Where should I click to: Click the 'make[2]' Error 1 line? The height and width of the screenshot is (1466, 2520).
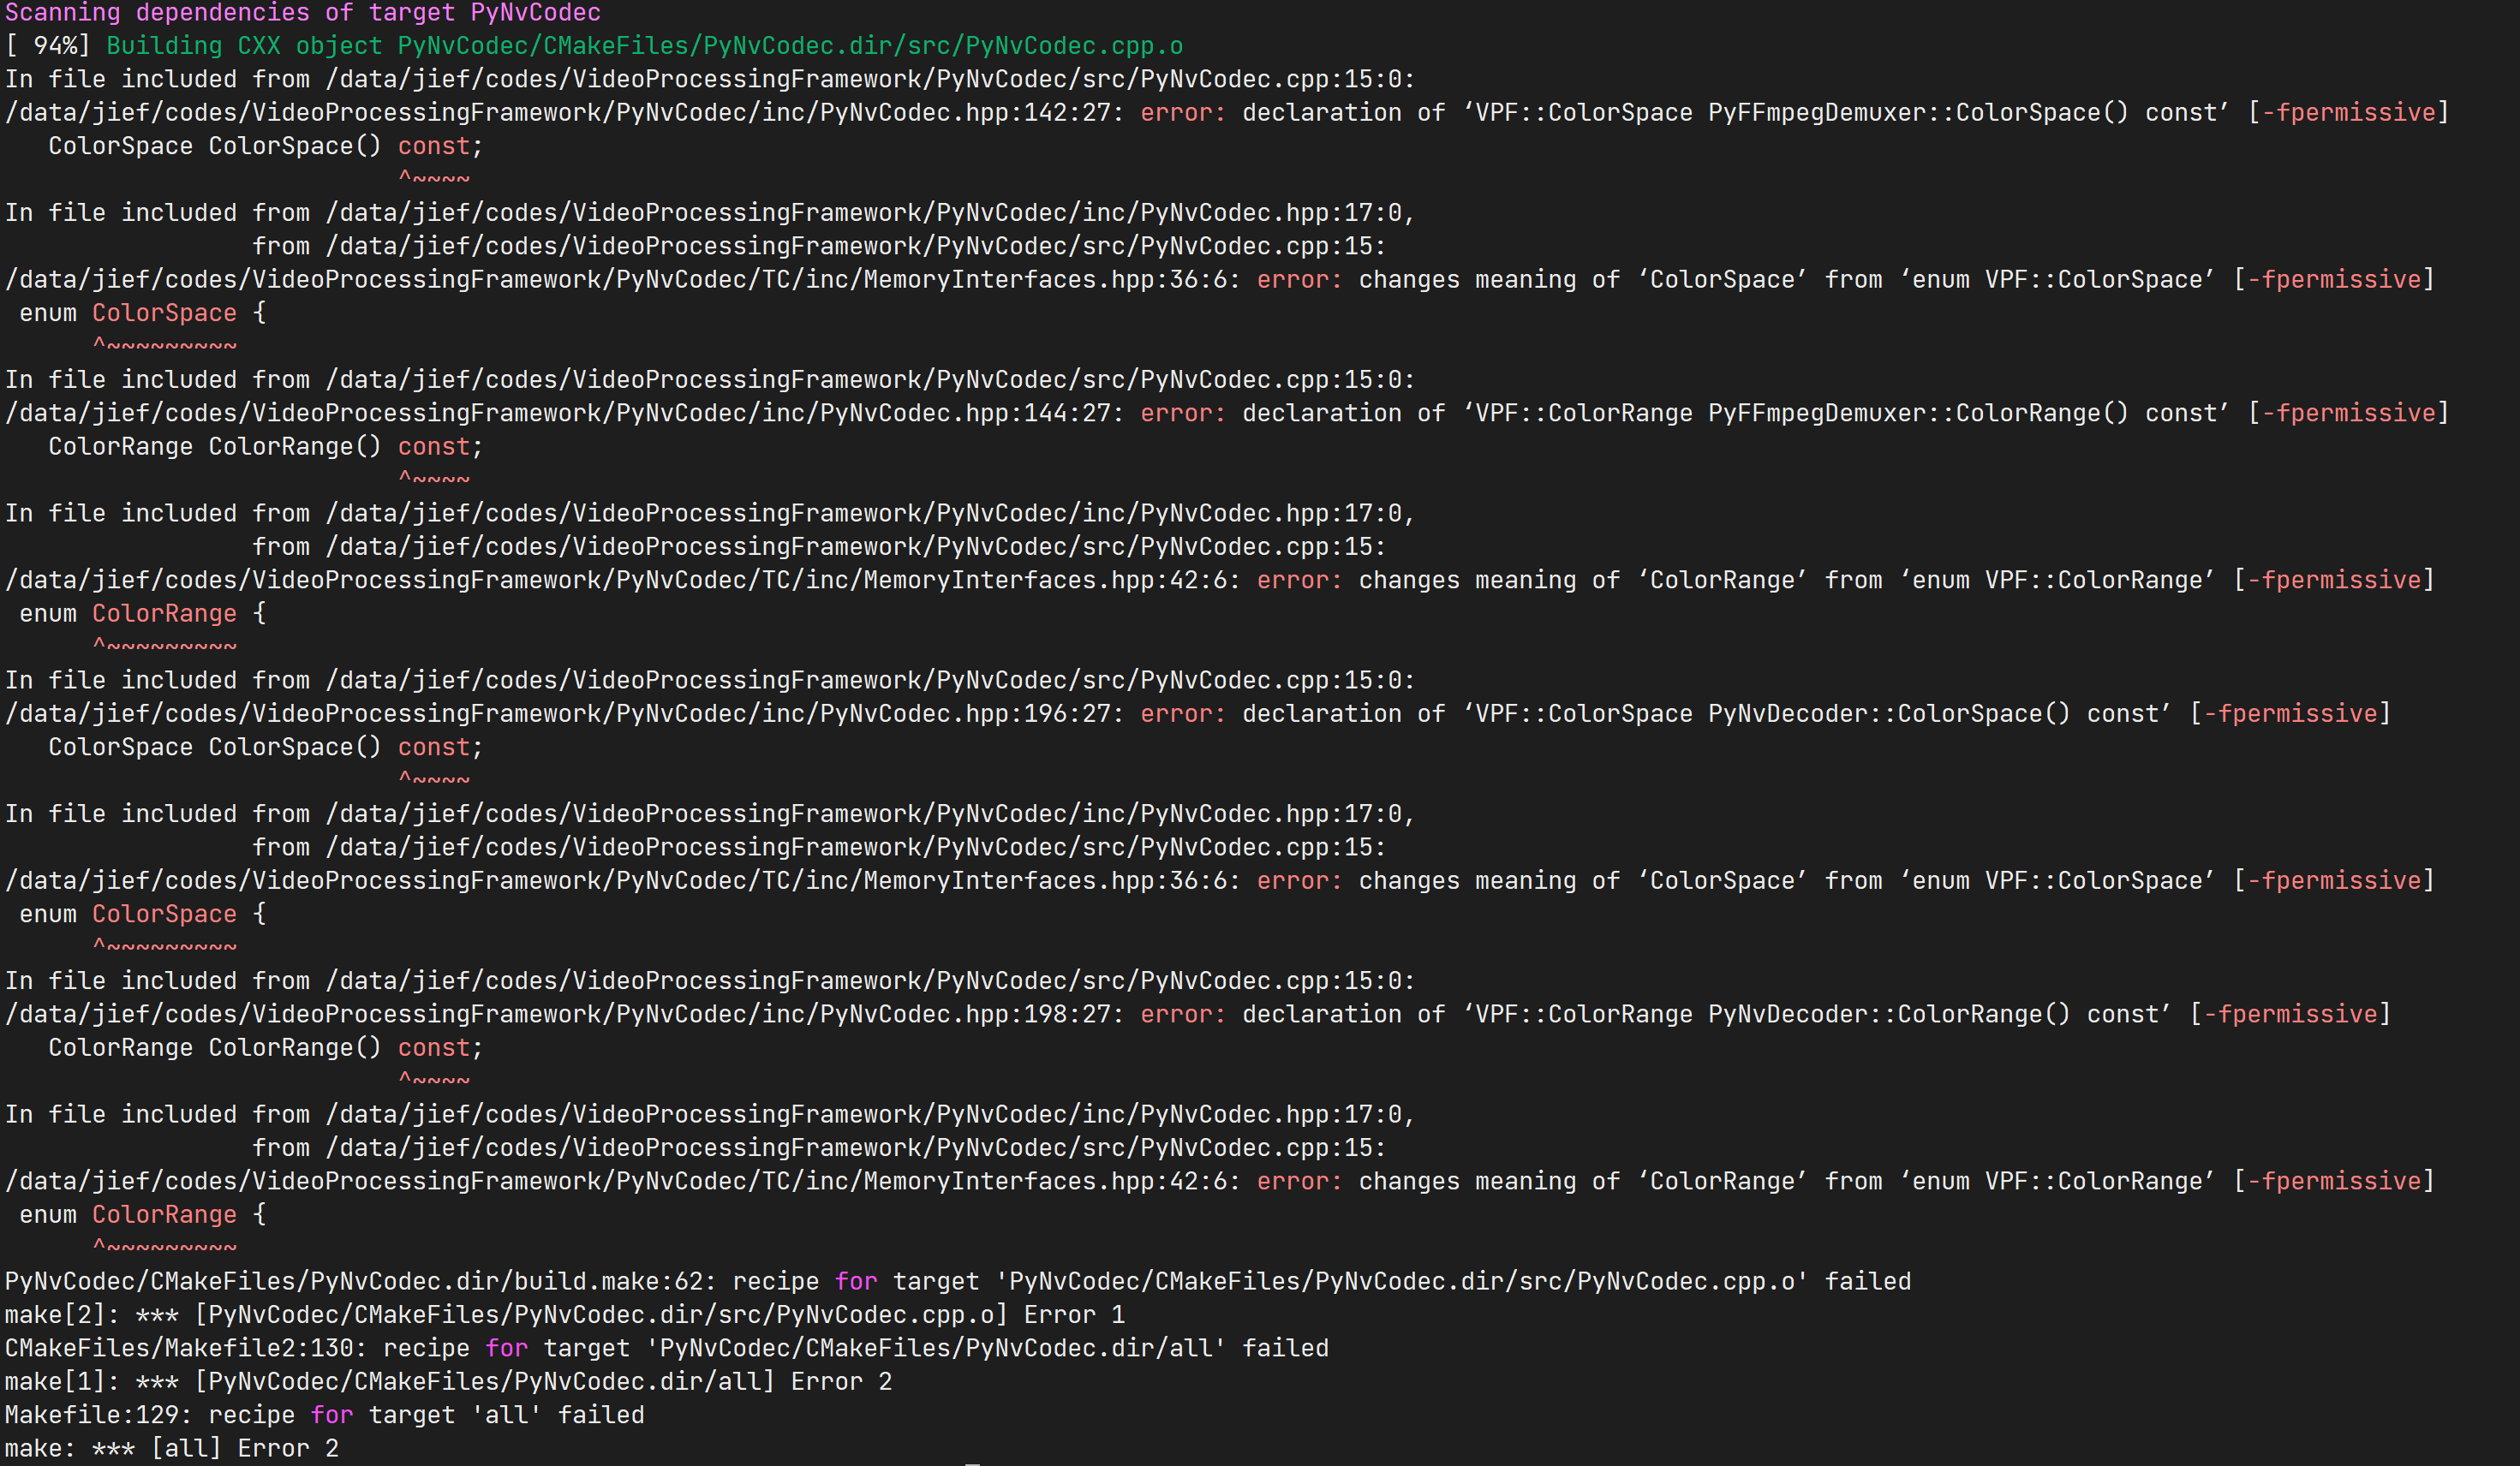pyautogui.click(x=560, y=1314)
